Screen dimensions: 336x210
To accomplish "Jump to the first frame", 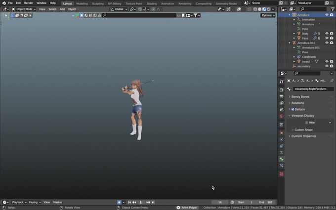I will coord(129,202).
